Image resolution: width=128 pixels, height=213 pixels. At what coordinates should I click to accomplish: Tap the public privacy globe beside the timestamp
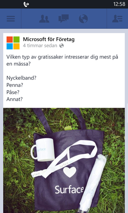coord(61,46)
